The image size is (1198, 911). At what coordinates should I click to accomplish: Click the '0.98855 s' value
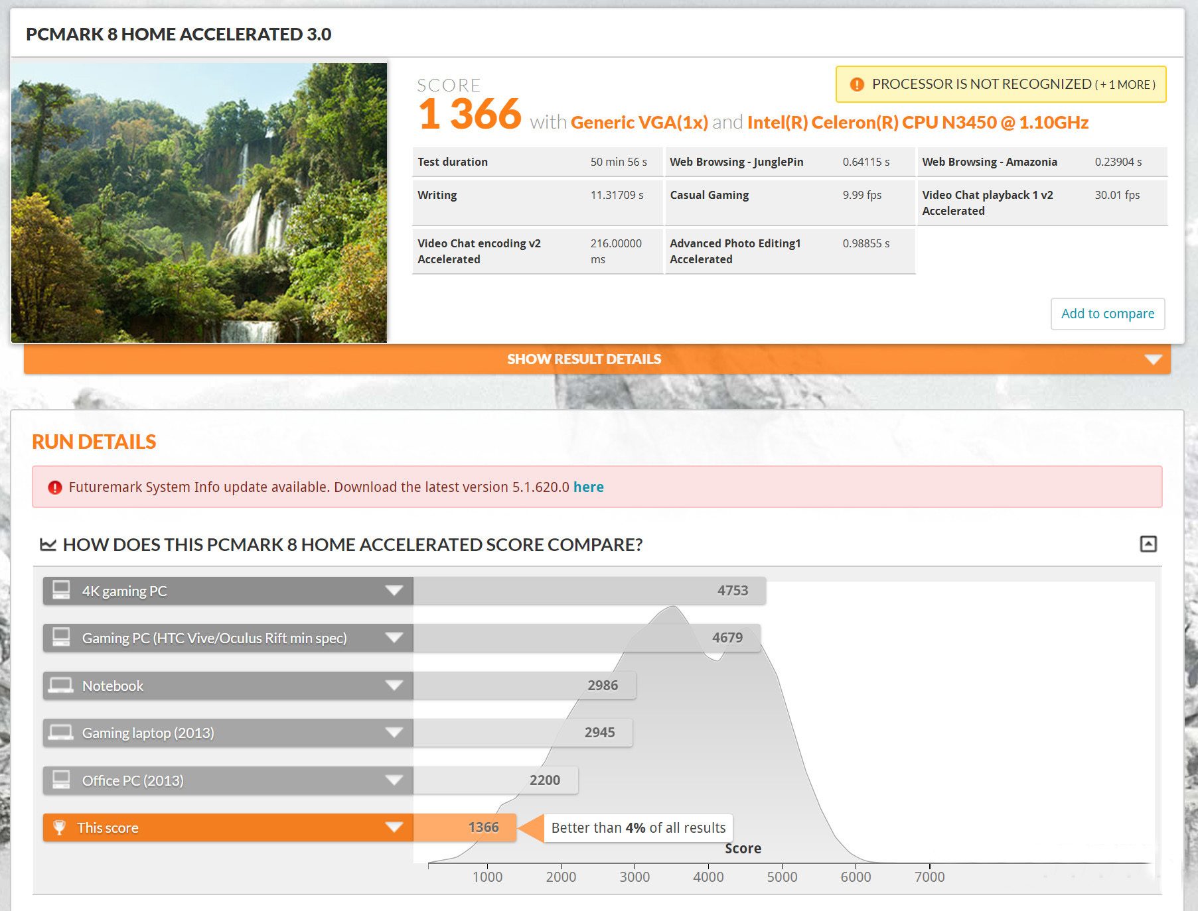click(x=866, y=243)
